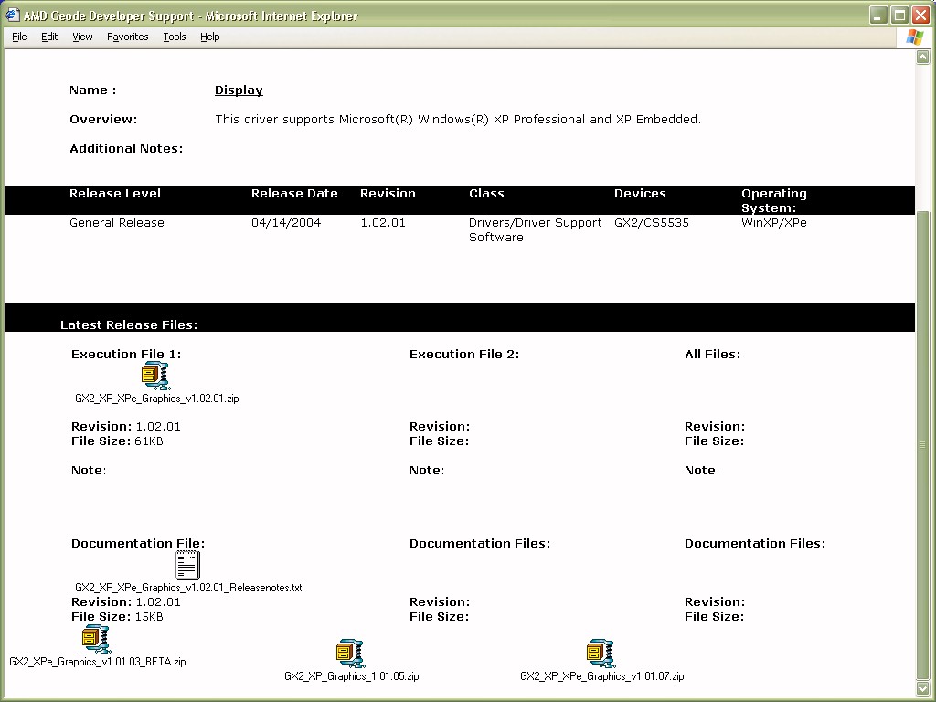Download GX2_XP_XPe_Graphics_v1.02.01.zip via filename link

pos(157,399)
